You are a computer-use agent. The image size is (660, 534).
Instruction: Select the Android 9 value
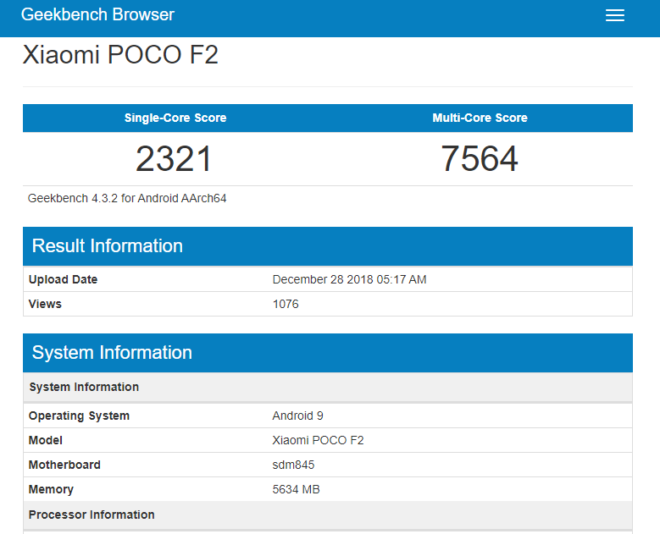coord(297,416)
